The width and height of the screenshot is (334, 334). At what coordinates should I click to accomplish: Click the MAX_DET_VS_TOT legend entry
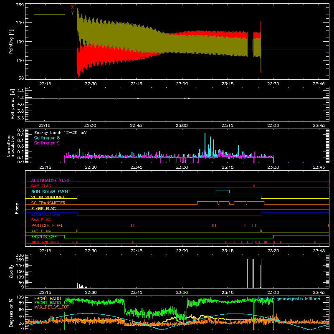52,307
